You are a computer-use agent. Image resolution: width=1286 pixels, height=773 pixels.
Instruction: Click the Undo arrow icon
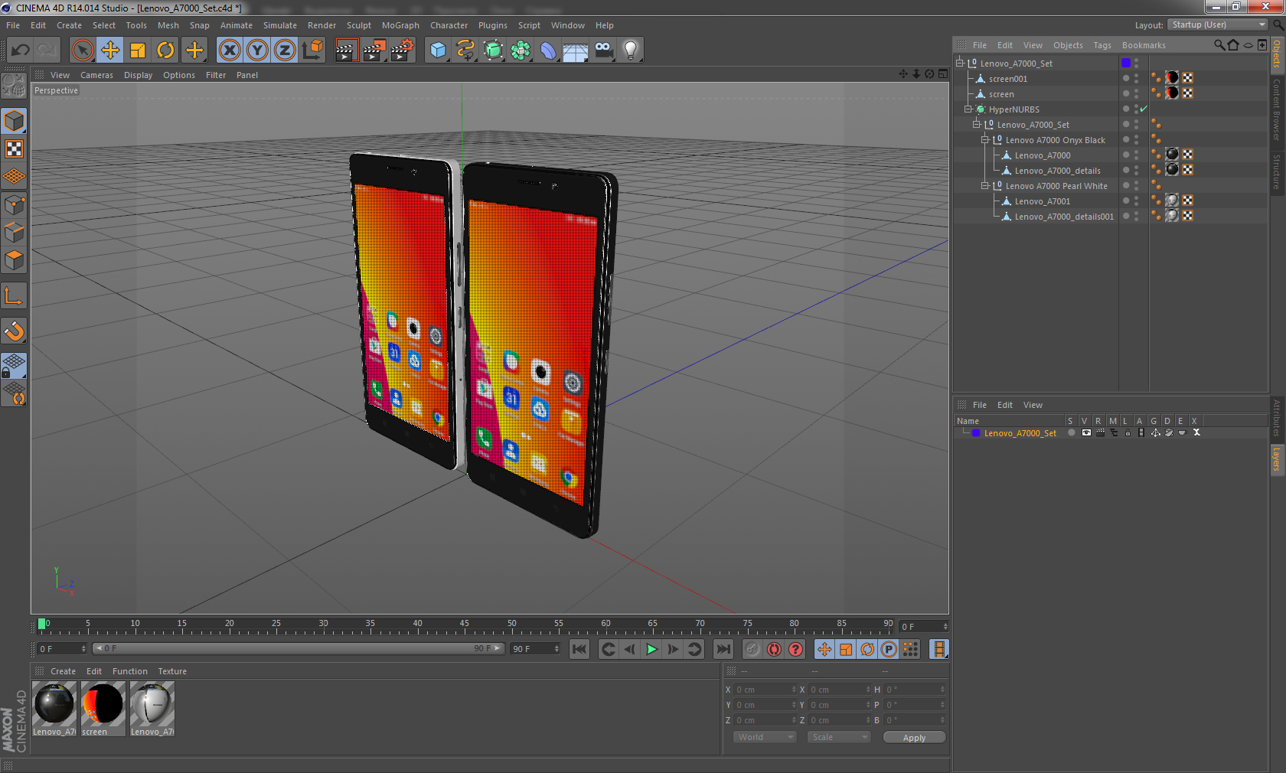[x=20, y=51]
